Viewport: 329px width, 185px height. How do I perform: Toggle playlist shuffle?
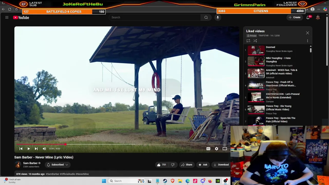tap(255, 41)
